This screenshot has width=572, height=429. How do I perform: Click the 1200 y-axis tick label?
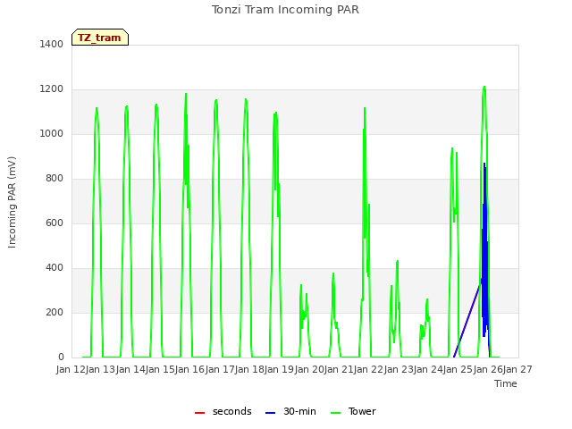pos(52,89)
